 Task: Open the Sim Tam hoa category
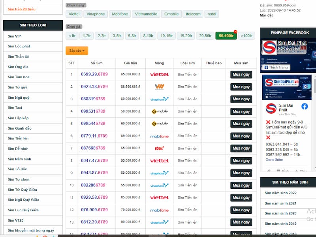point(33,77)
